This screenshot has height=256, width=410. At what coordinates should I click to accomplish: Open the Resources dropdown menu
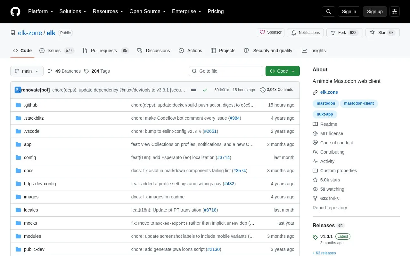(108, 12)
